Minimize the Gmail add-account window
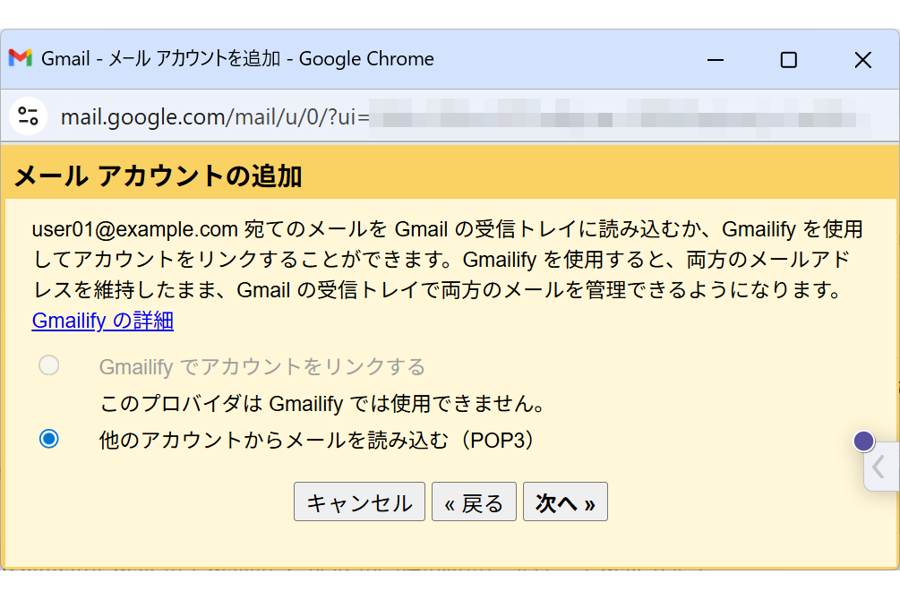Image resolution: width=900 pixels, height=600 pixels. (x=716, y=60)
